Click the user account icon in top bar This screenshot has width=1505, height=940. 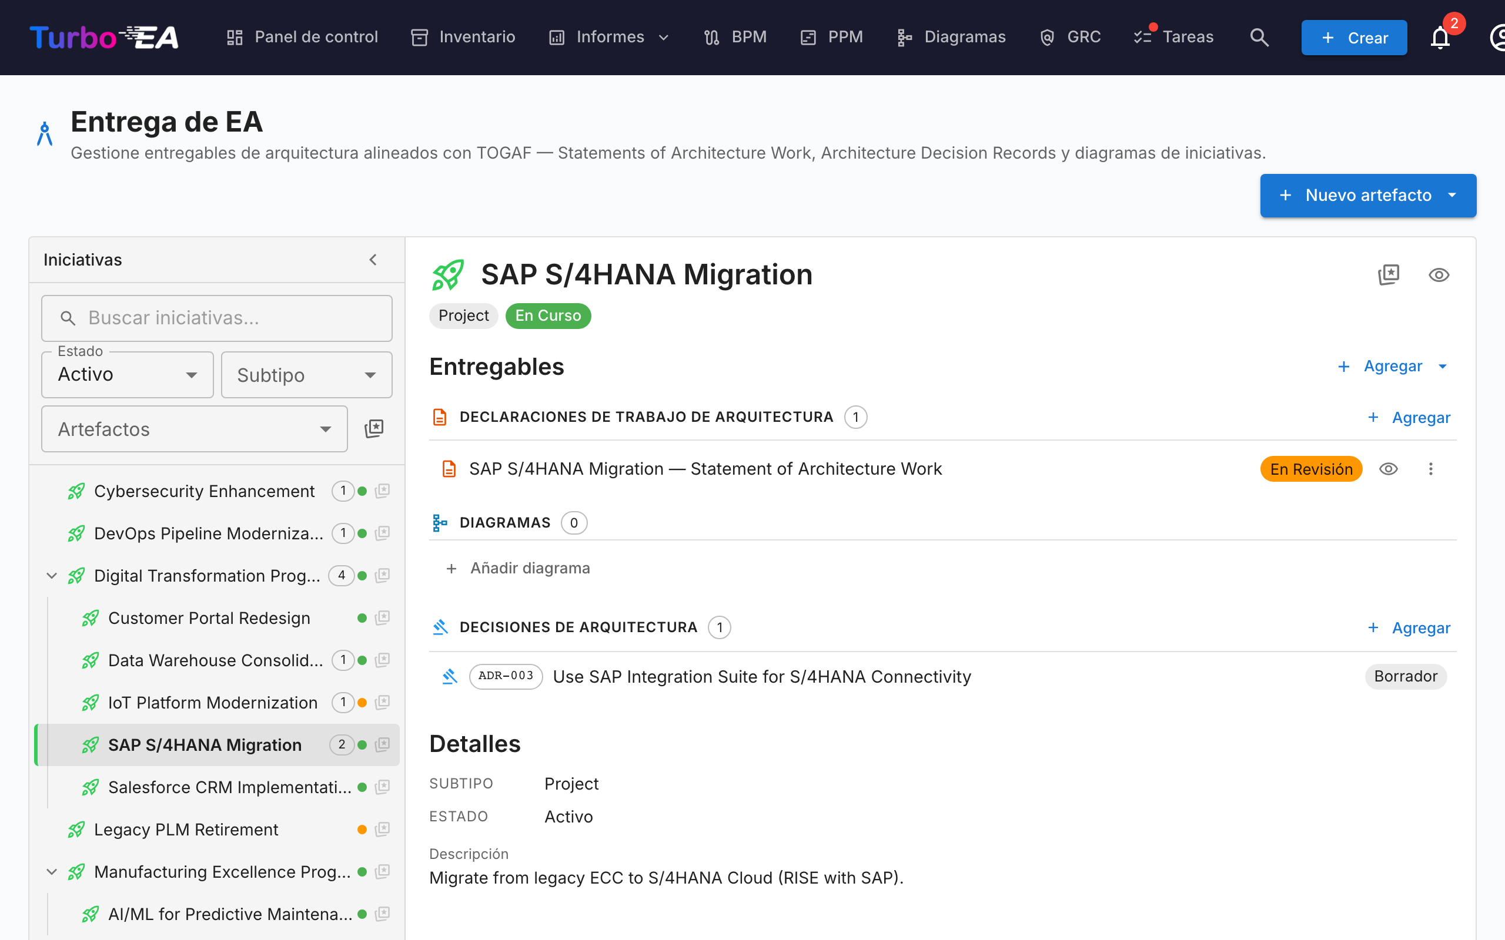click(1497, 37)
